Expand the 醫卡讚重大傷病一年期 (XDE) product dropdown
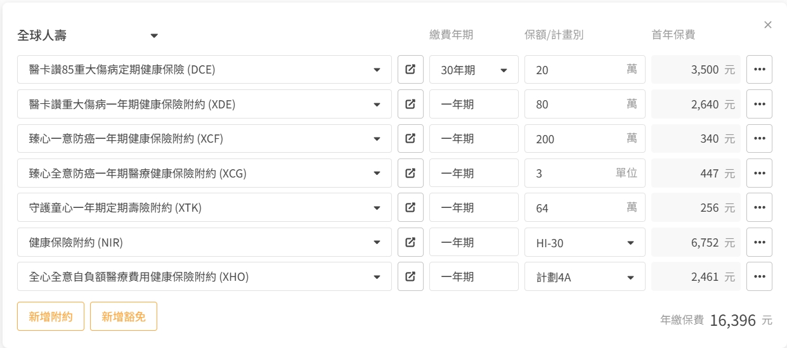Image resolution: width=787 pixels, height=348 pixels. [x=377, y=105]
